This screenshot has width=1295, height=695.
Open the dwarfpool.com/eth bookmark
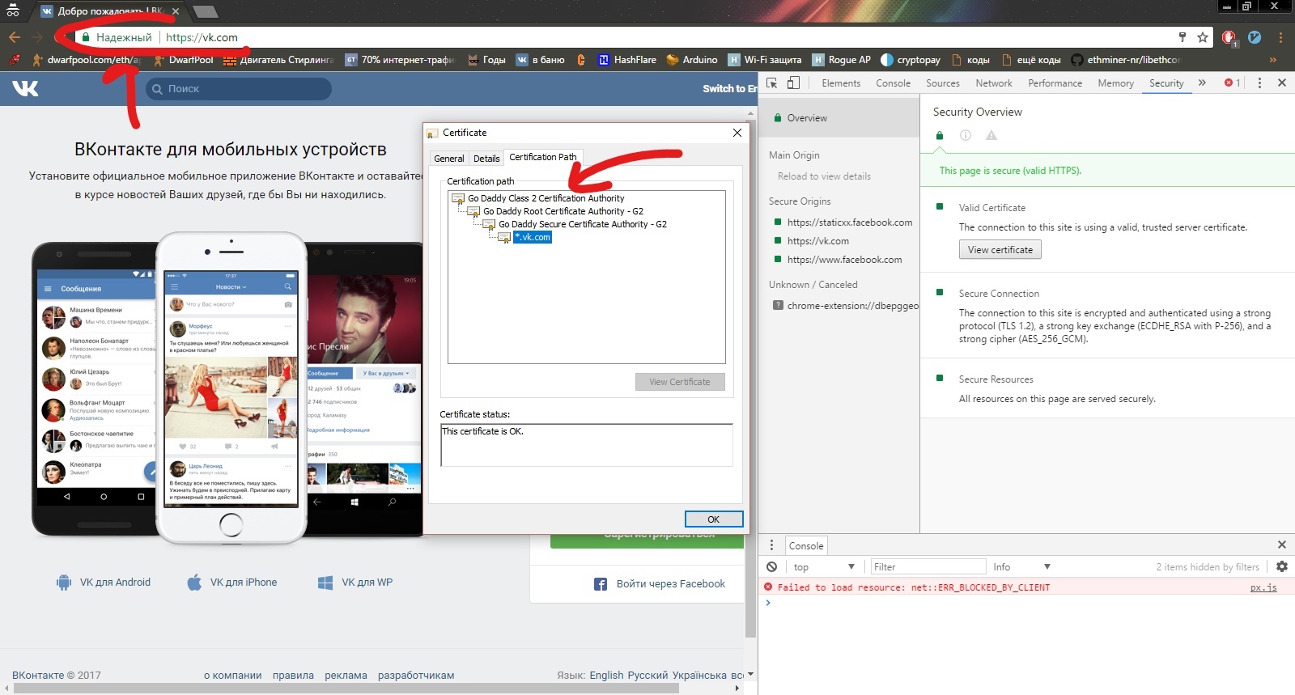[x=86, y=60]
